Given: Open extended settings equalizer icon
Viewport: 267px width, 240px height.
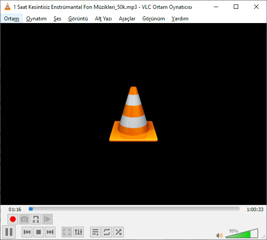Looking at the screenshot, I should click(x=79, y=232).
